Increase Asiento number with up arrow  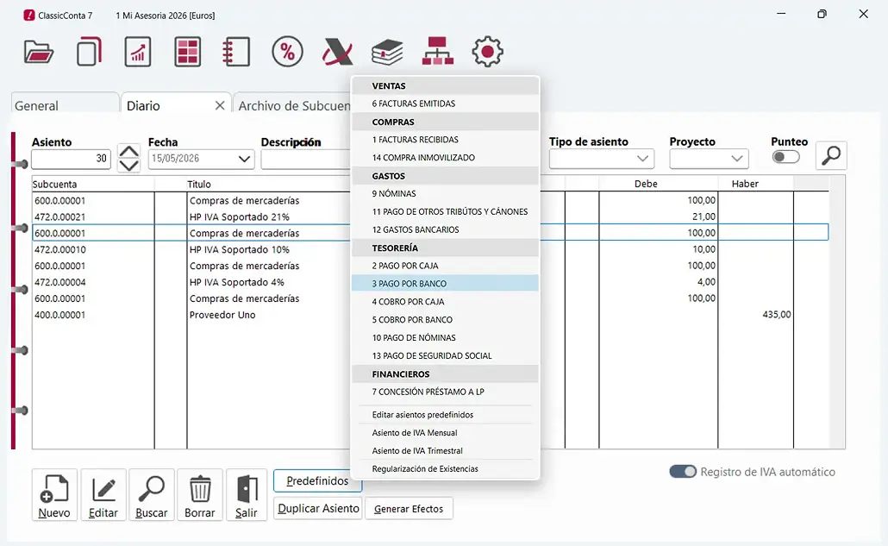[129, 151]
